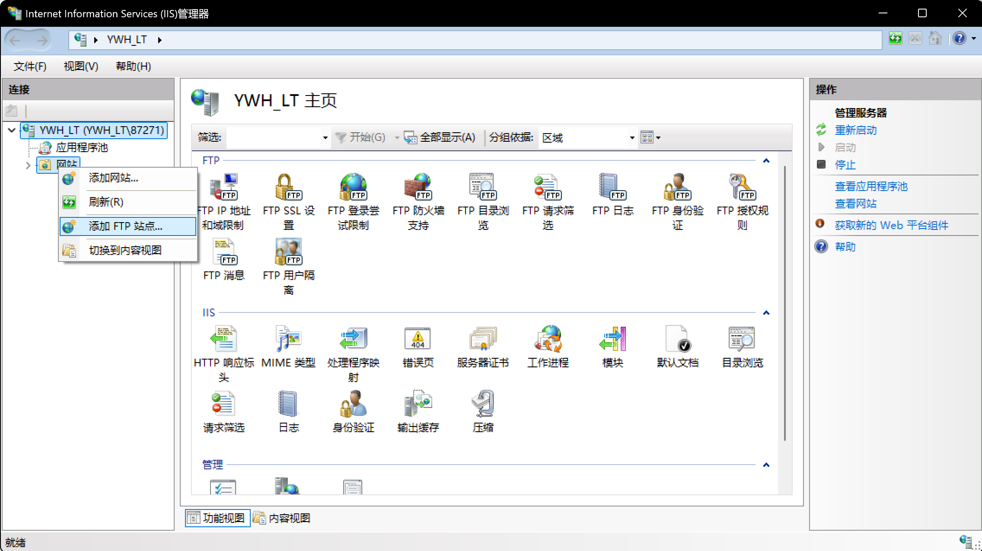
Task: Collapse the YWH_LT server tree node
Action: pos(11,130)
